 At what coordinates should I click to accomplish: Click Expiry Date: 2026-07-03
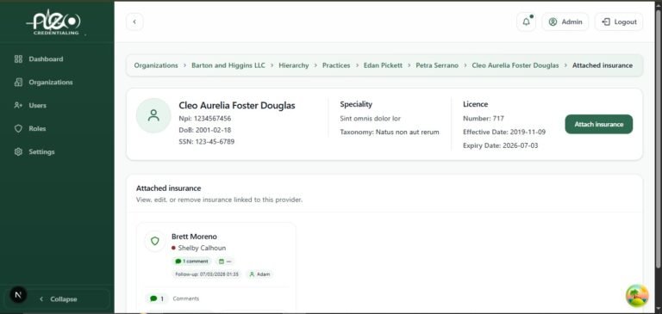coord(500,145)
